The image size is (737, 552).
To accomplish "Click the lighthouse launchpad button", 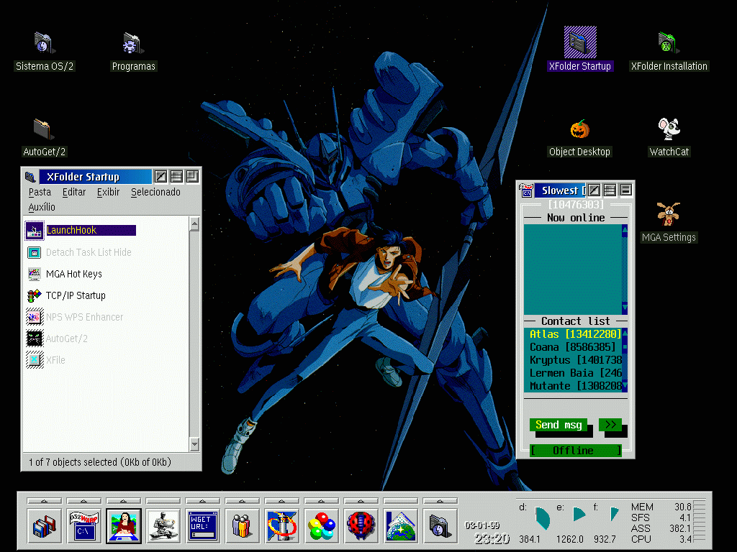I will pyautogui.click(x=281, y=525).
